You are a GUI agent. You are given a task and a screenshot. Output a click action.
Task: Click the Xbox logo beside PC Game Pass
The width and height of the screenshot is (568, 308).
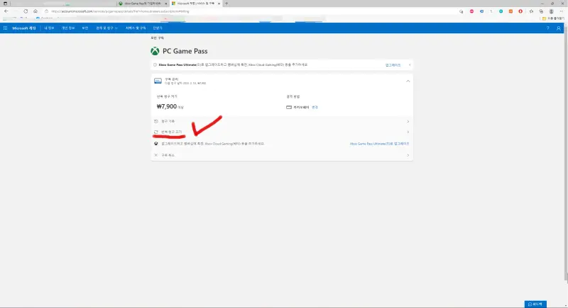pos(155,51)
